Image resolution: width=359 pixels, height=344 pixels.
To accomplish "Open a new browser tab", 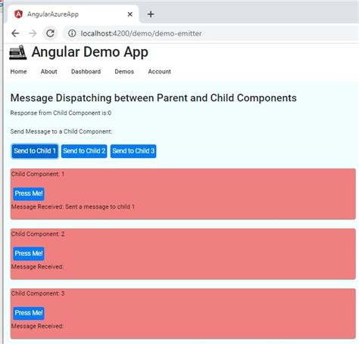I will (x=151, y=14).
